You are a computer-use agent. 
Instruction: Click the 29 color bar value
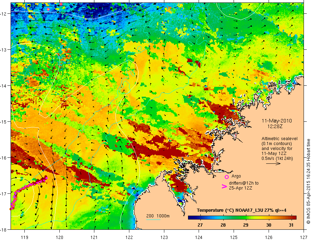pos(246,225)
